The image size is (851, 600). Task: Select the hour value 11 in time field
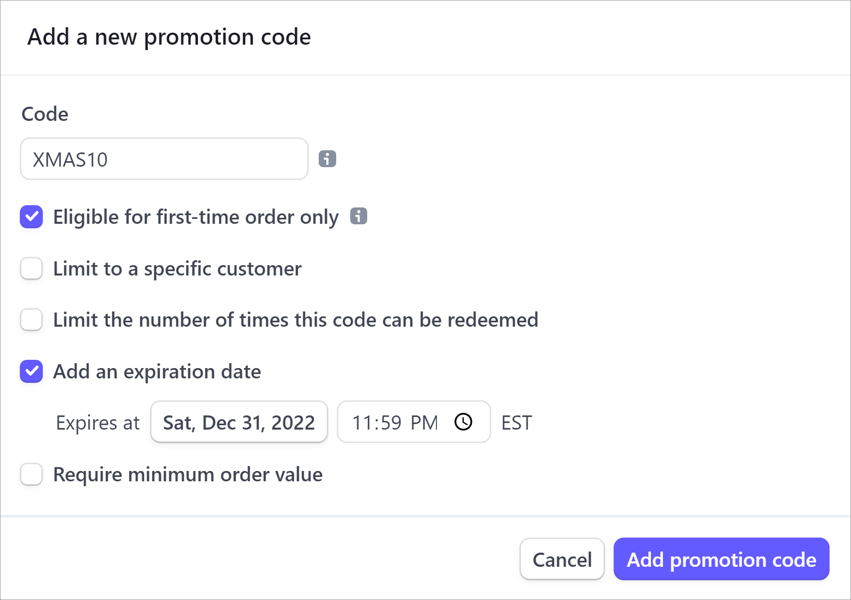tap(362, 423)
